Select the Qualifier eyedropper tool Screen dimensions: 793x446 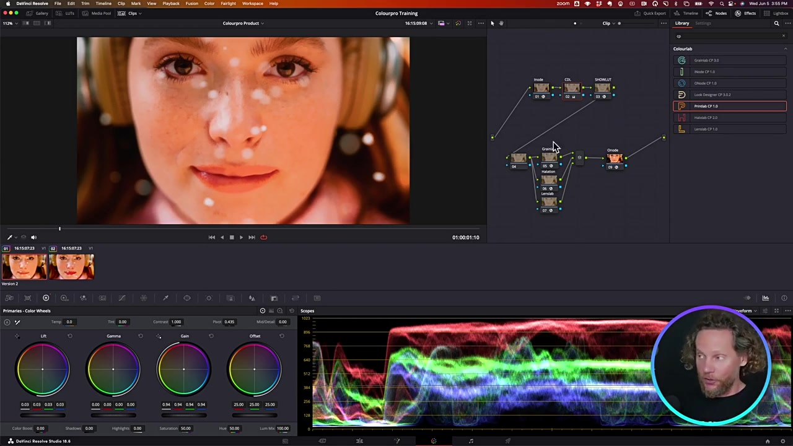point(165,298)
